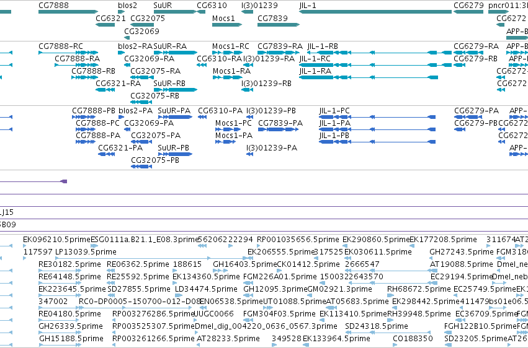Select the CG32075-PA protein label
Screen dimensions: 528x348
coord(156,136)
